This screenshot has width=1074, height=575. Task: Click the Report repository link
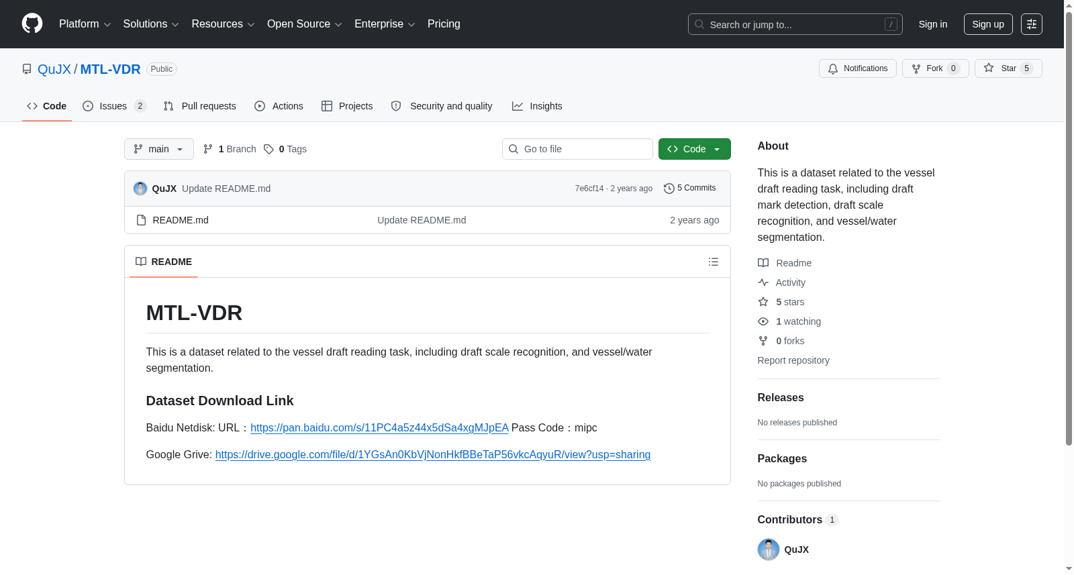pyautogui.click(x=793, y=360)
